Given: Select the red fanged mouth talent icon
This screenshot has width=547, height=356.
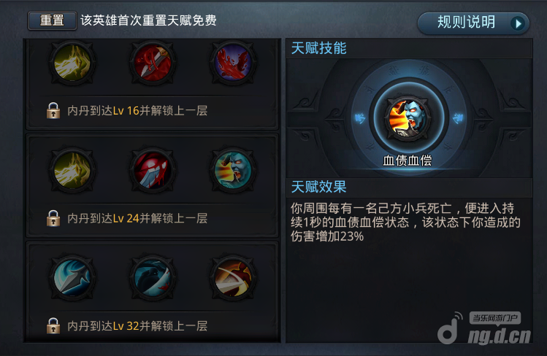Looking at the screenshot, I should [x=153, y=170].
